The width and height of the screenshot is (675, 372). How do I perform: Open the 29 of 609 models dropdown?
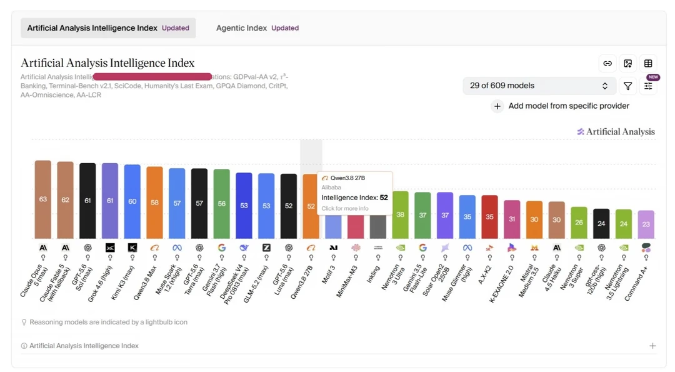[x=539, y=86]
